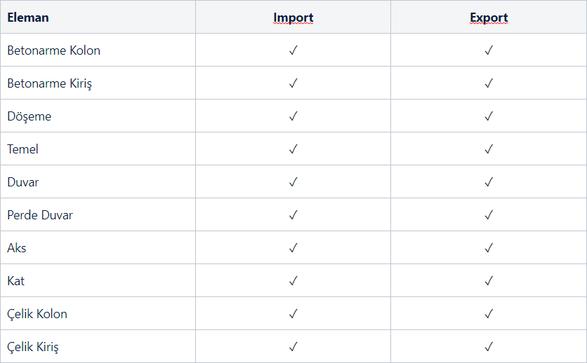Click the Export checkmark for Betonarme Kiriş
Screen dimensions: 587x363
point(489,83)
